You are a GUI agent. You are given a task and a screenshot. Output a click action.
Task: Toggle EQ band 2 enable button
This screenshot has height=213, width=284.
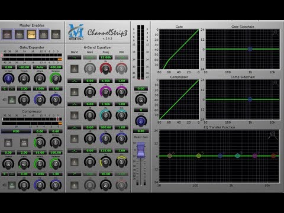[75, 92]
